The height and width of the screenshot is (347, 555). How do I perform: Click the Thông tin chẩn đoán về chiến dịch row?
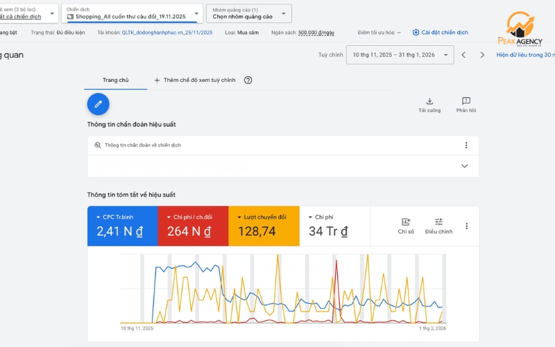click(x=283, y=145)
